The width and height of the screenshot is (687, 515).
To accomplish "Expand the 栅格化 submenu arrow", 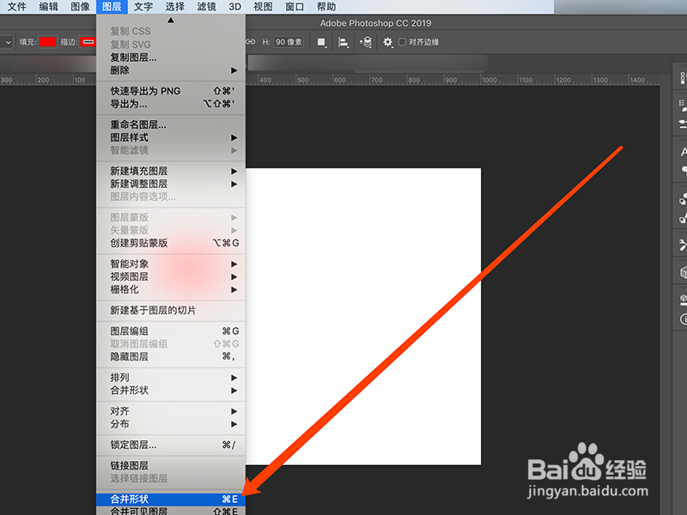I will [x=234, y=289].
